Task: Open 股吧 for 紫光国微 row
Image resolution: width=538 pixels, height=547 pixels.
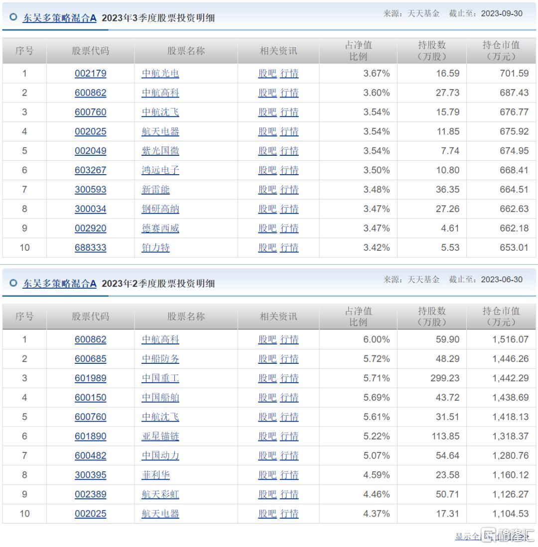Action: [267, 151]
